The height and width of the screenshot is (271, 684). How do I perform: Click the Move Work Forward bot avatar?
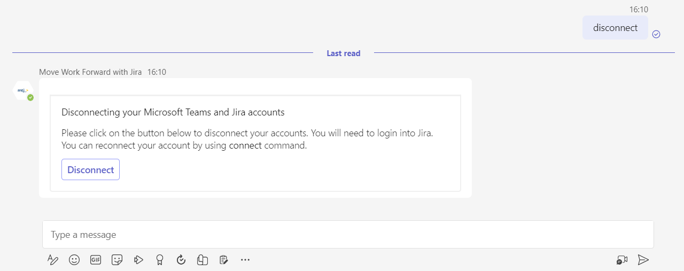(22, 91)
